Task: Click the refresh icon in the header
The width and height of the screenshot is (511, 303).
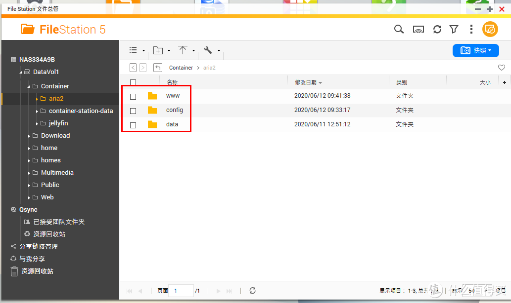Action: (437, 30)
